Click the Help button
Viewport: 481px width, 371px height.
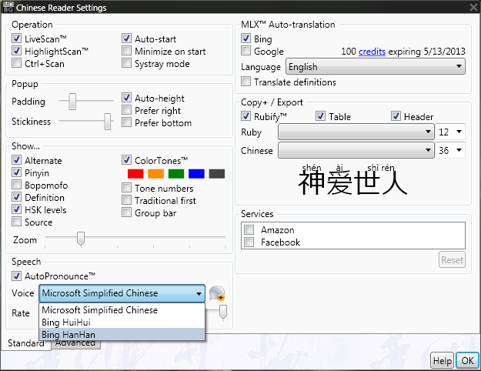pyautogui.click(x=442, y=360)
